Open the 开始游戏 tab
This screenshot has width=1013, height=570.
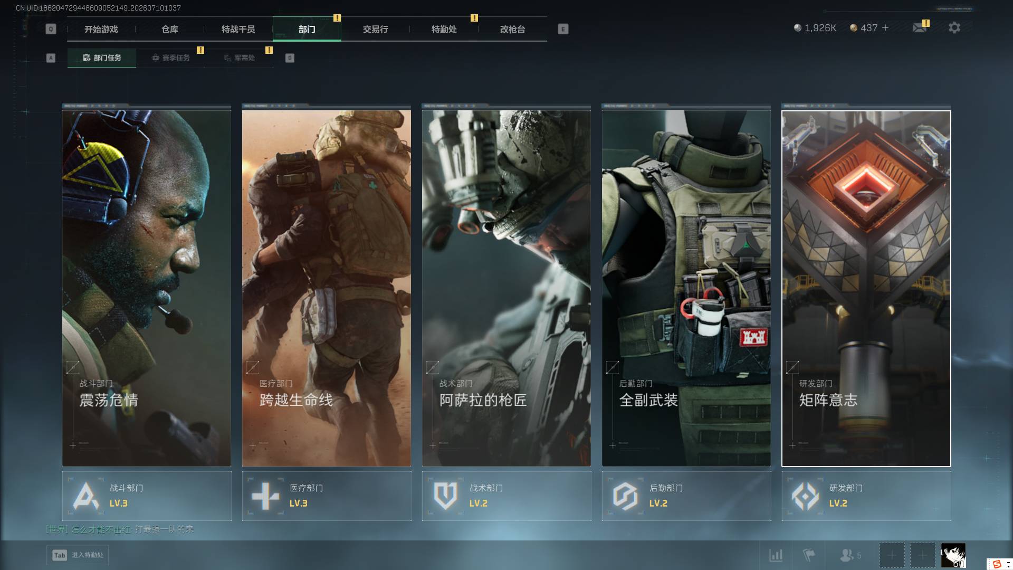pos(101,29)
